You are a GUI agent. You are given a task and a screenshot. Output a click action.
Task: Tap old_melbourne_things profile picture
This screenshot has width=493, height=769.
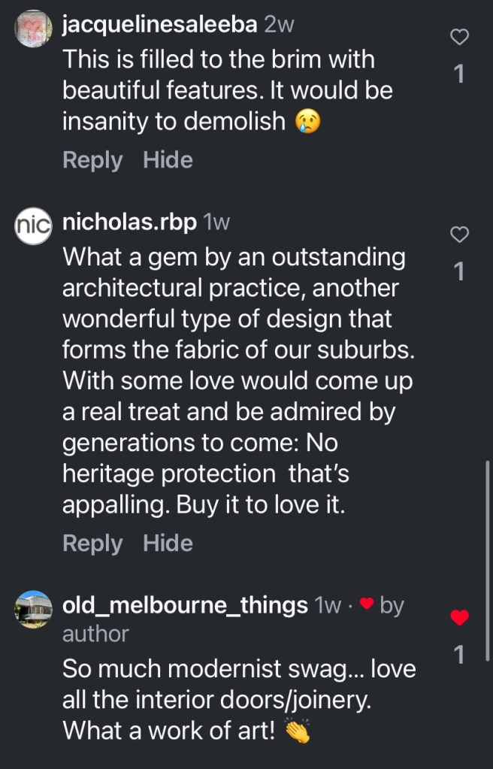34,609
